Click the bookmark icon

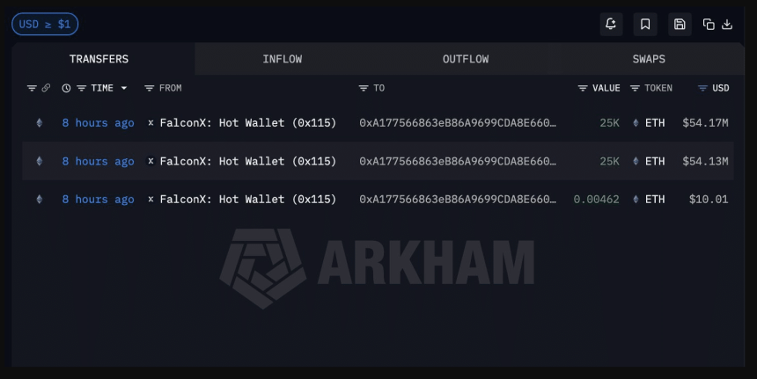(x=645, y=24)
